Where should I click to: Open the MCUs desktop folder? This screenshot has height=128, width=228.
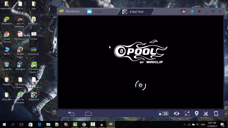(x=20, y=5)
